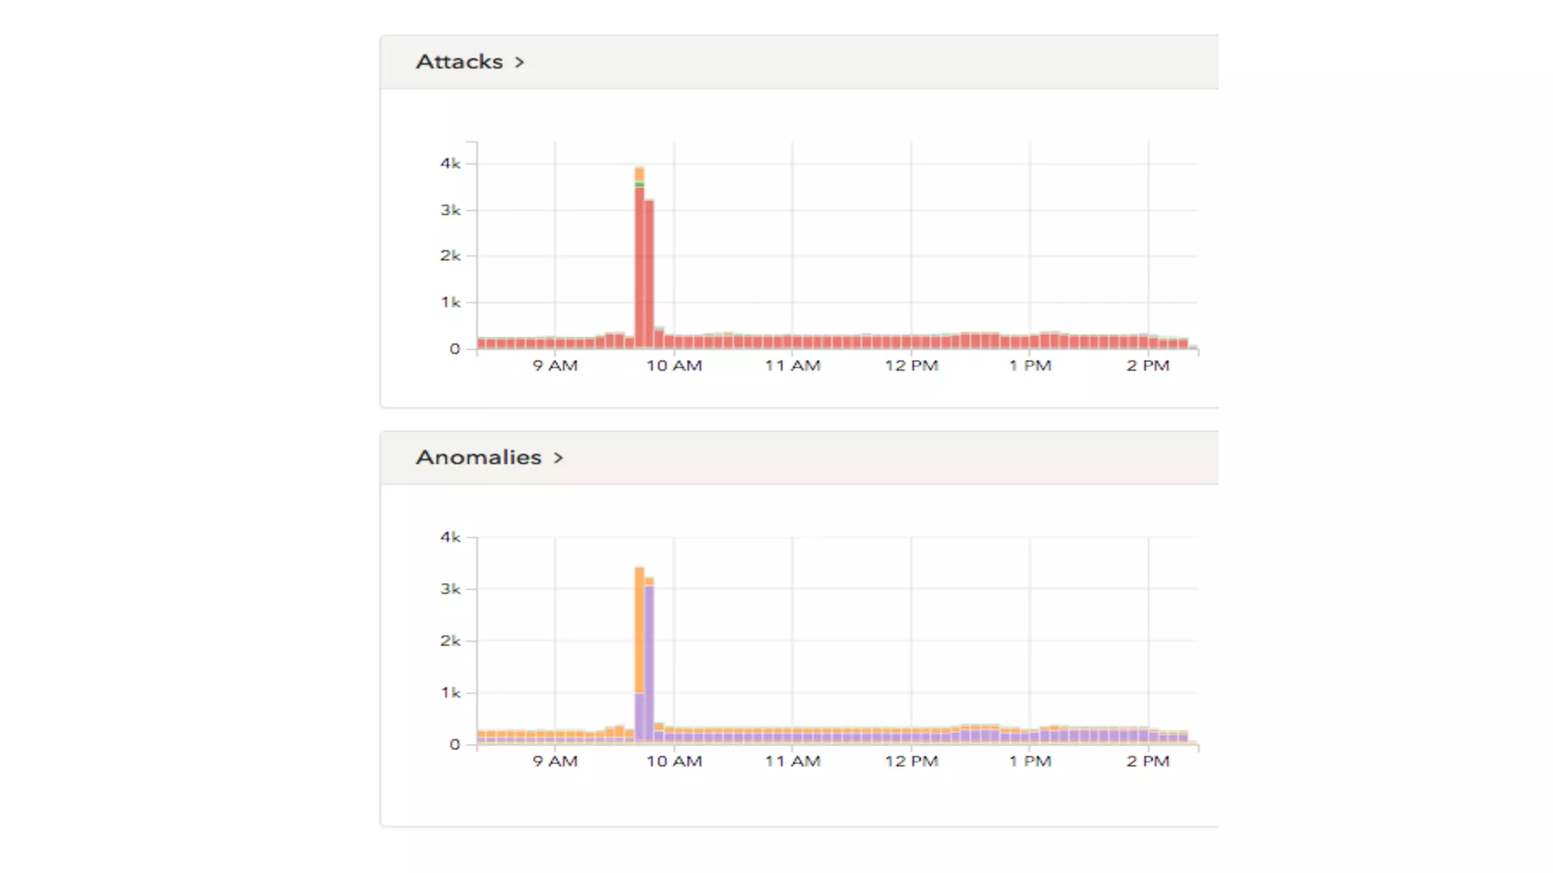Click the 1 PM label on Anomalies axis
1553x873 pixels.
1029,761
